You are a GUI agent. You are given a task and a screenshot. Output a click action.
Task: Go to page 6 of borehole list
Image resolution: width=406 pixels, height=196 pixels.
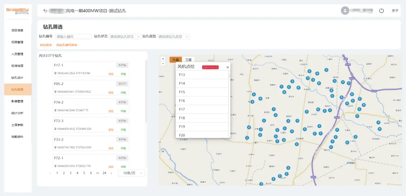coord(91,173)
